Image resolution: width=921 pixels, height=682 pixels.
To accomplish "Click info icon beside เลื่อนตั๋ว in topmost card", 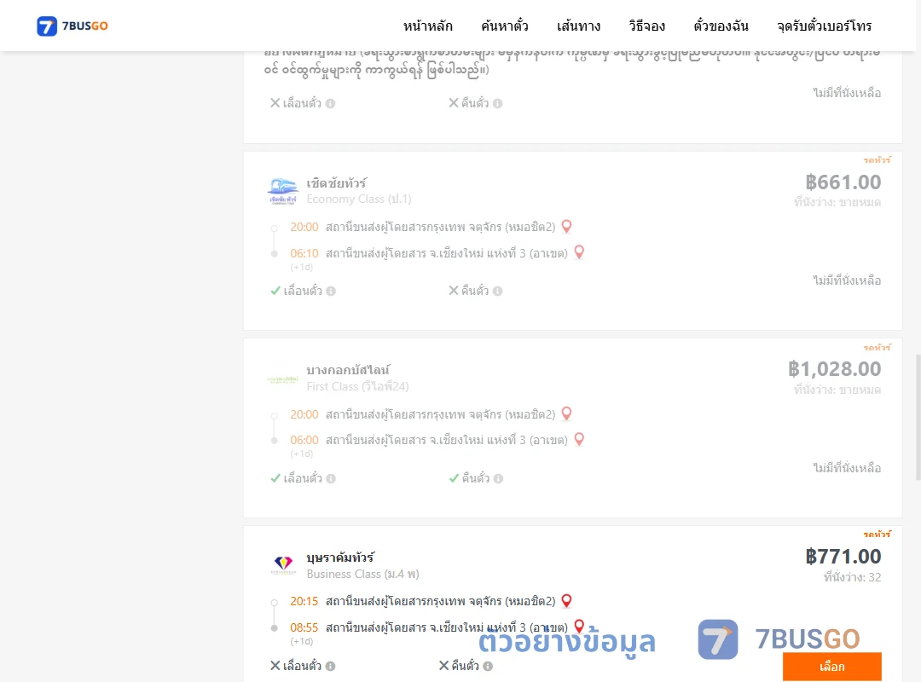I will point(331,103).
